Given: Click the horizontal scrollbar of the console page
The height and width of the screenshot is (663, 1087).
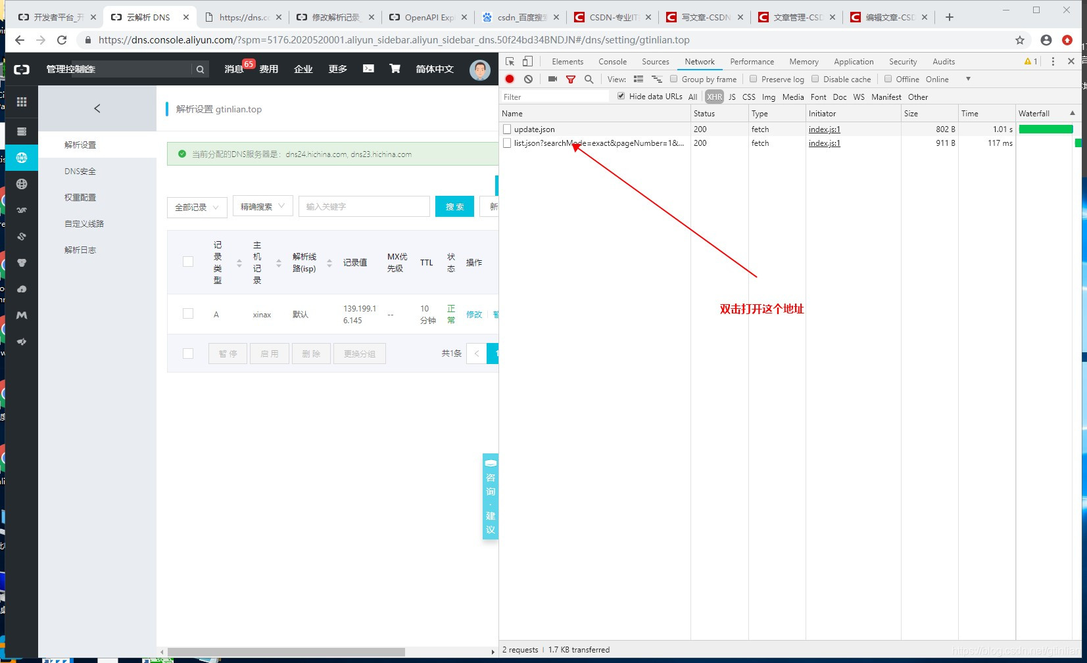Looking at the screenshot, I should [286, 652].
